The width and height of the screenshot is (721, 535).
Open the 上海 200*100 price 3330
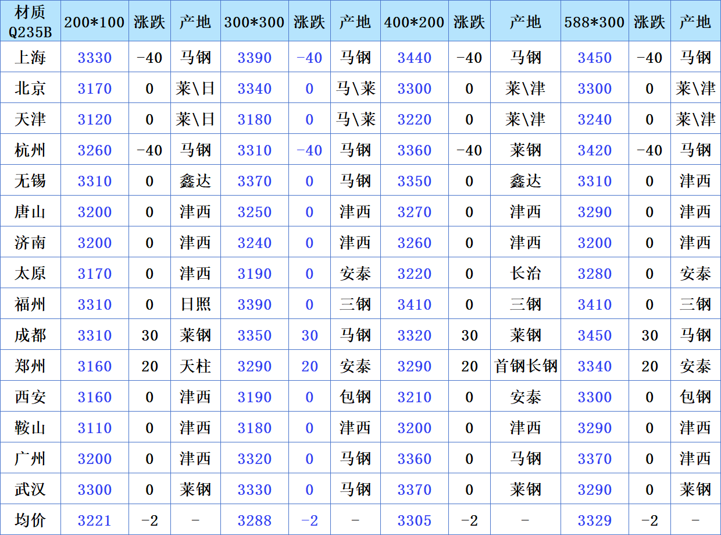(94, 58)
